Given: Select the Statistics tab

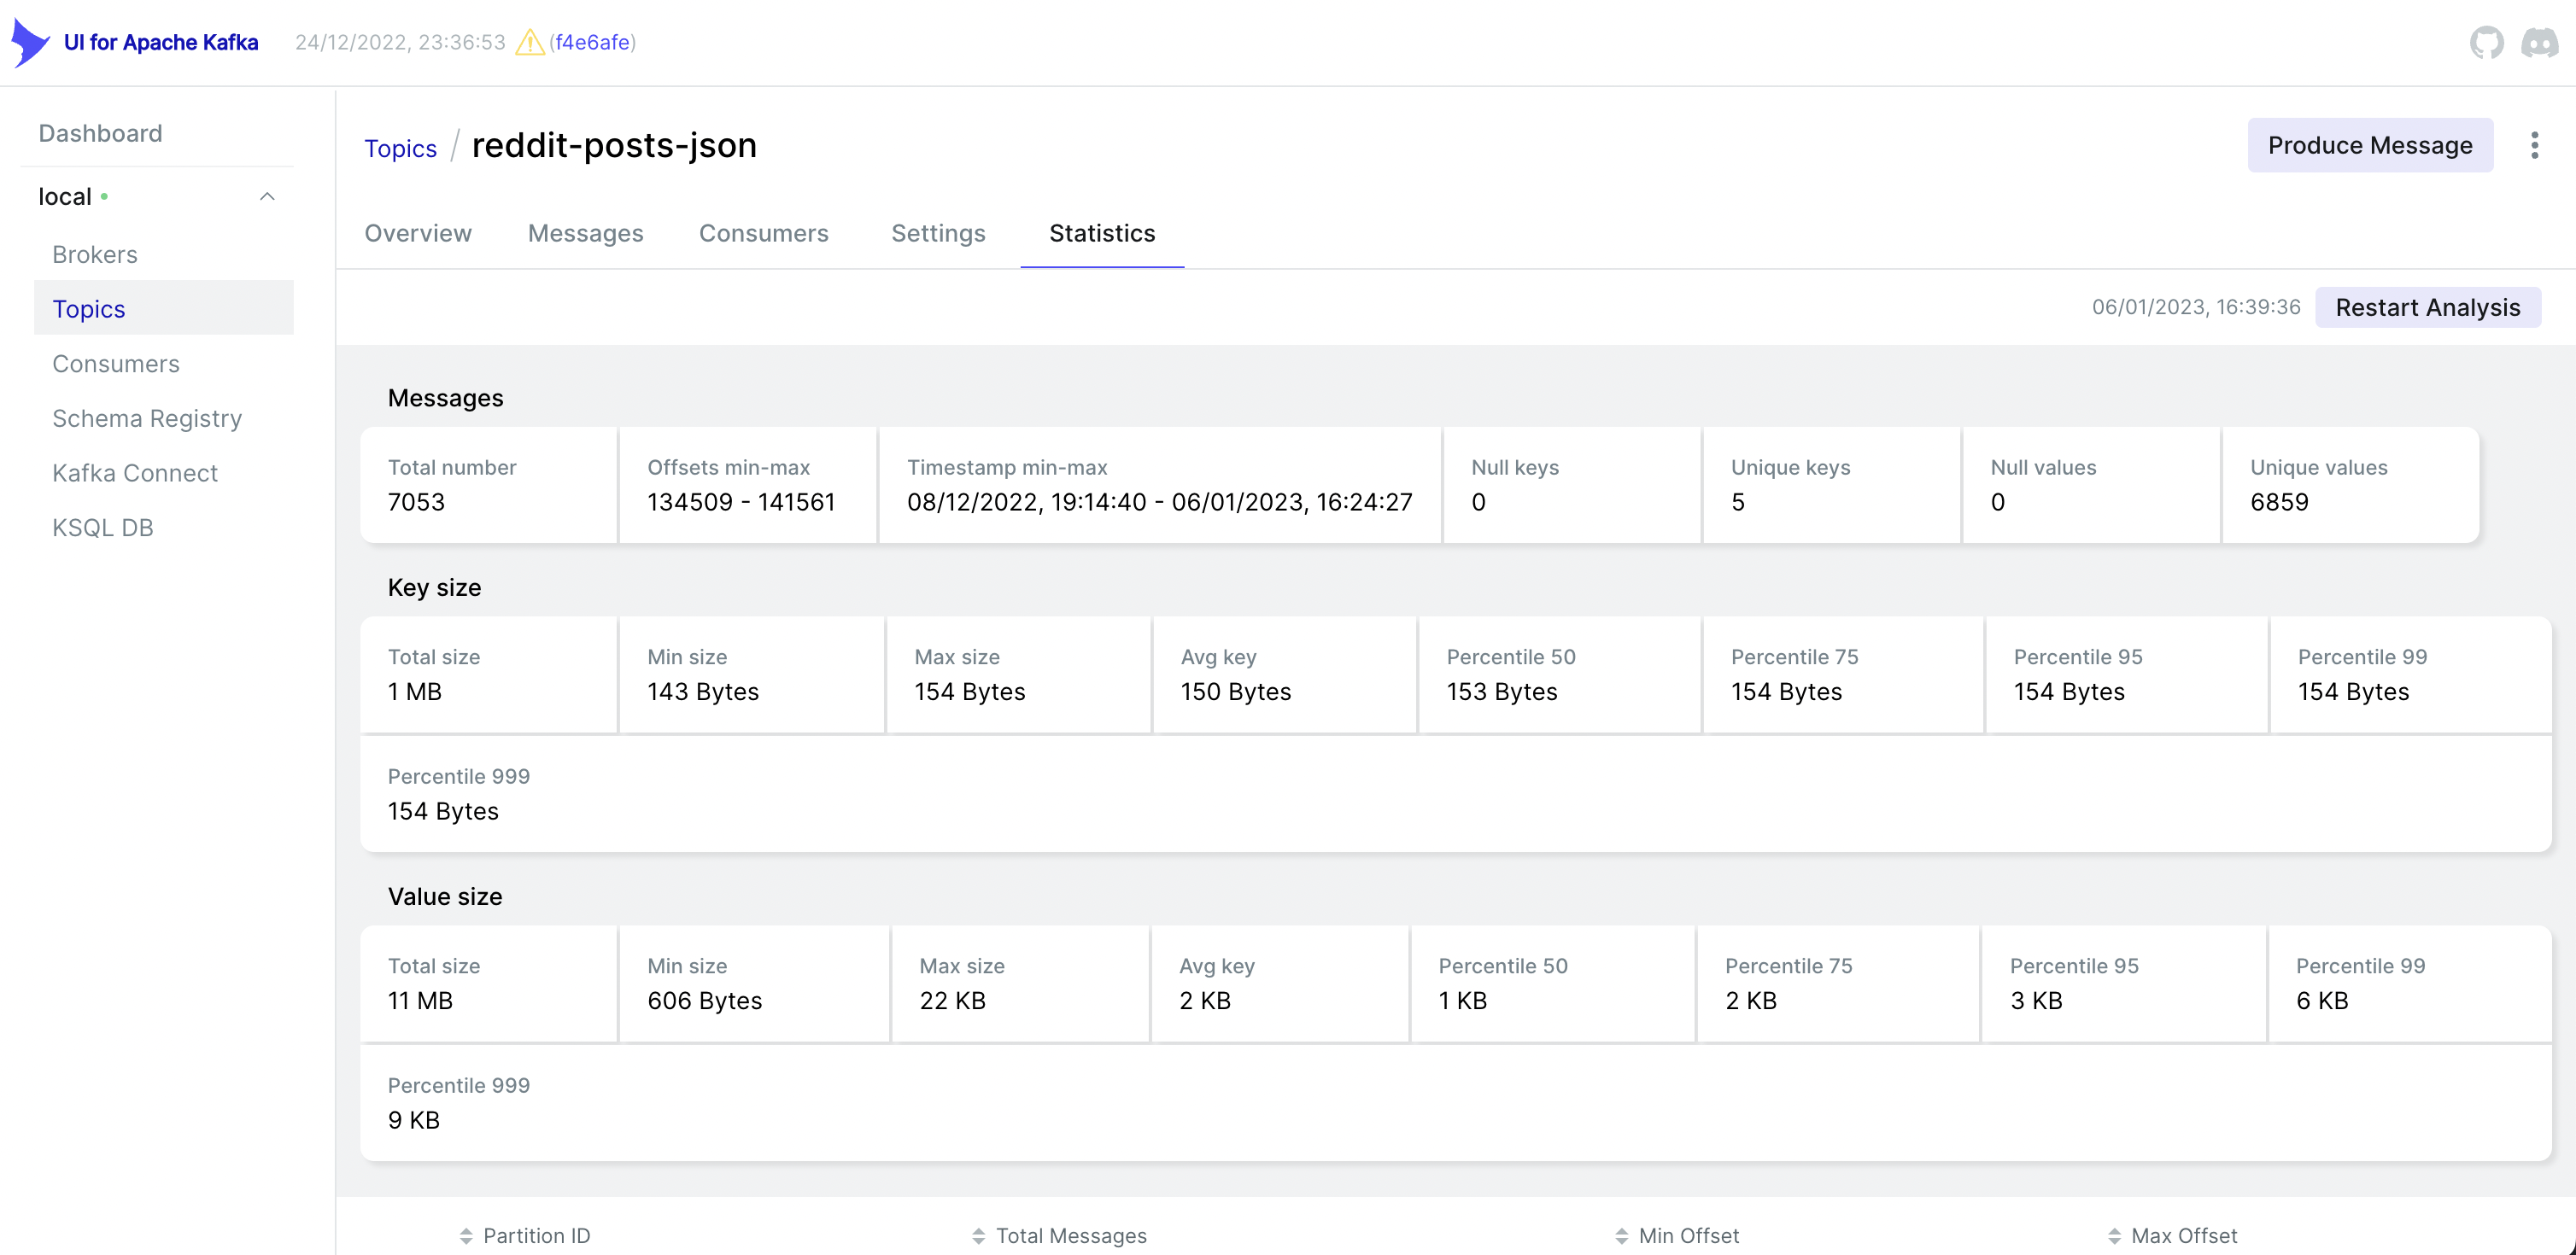Looking at the screenshot, I should tap(1102, 233).
